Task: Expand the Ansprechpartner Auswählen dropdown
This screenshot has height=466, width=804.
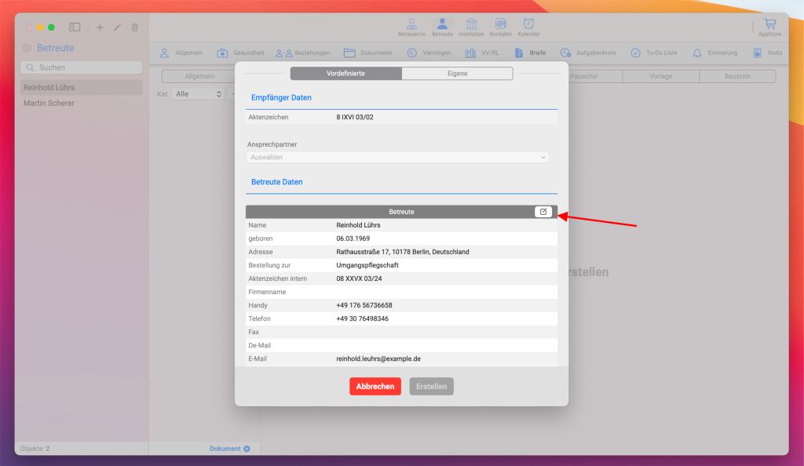Action: [x=397, y=157]
